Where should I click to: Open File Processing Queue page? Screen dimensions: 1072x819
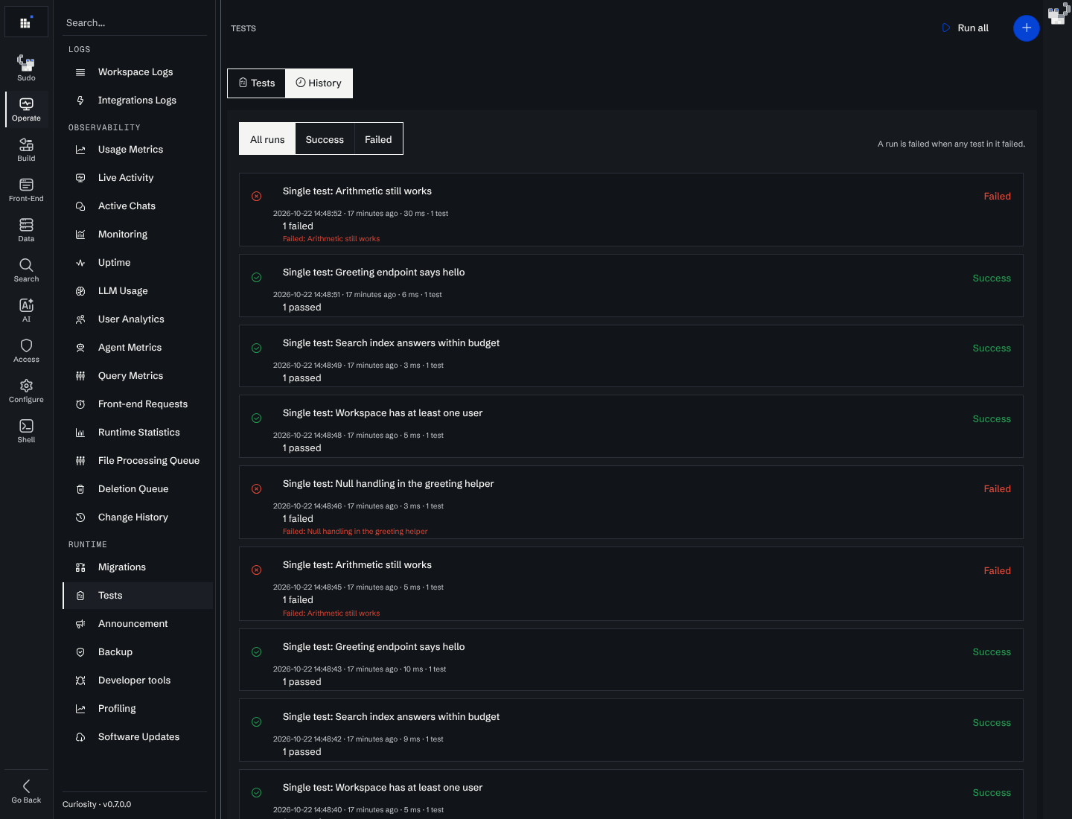pyautogui.click(x=138, y=461)
